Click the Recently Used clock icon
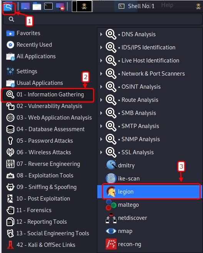Image resolution: width=203 pixels, height=253 pixels. click(x=10, y=45)
